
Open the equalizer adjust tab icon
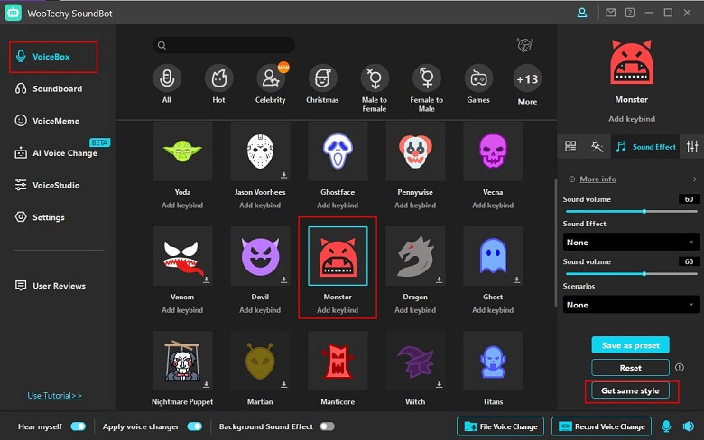pos(692,146)
